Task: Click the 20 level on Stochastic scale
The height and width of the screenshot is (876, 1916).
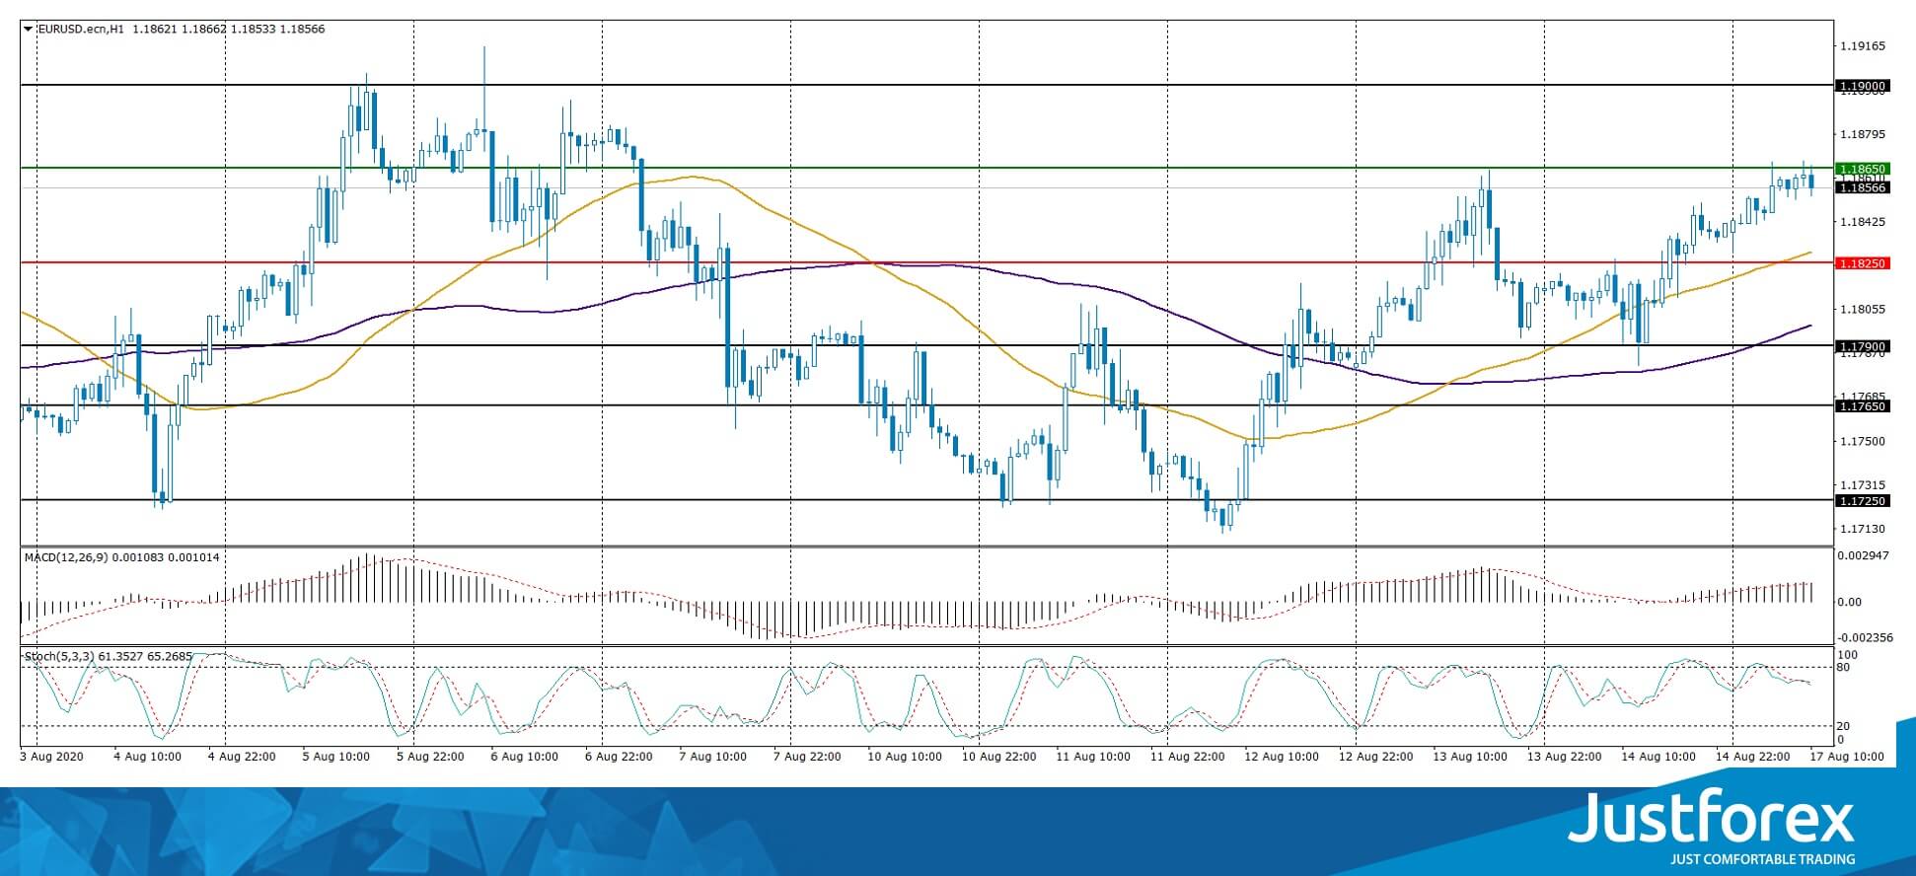Action: point(1844,726)
